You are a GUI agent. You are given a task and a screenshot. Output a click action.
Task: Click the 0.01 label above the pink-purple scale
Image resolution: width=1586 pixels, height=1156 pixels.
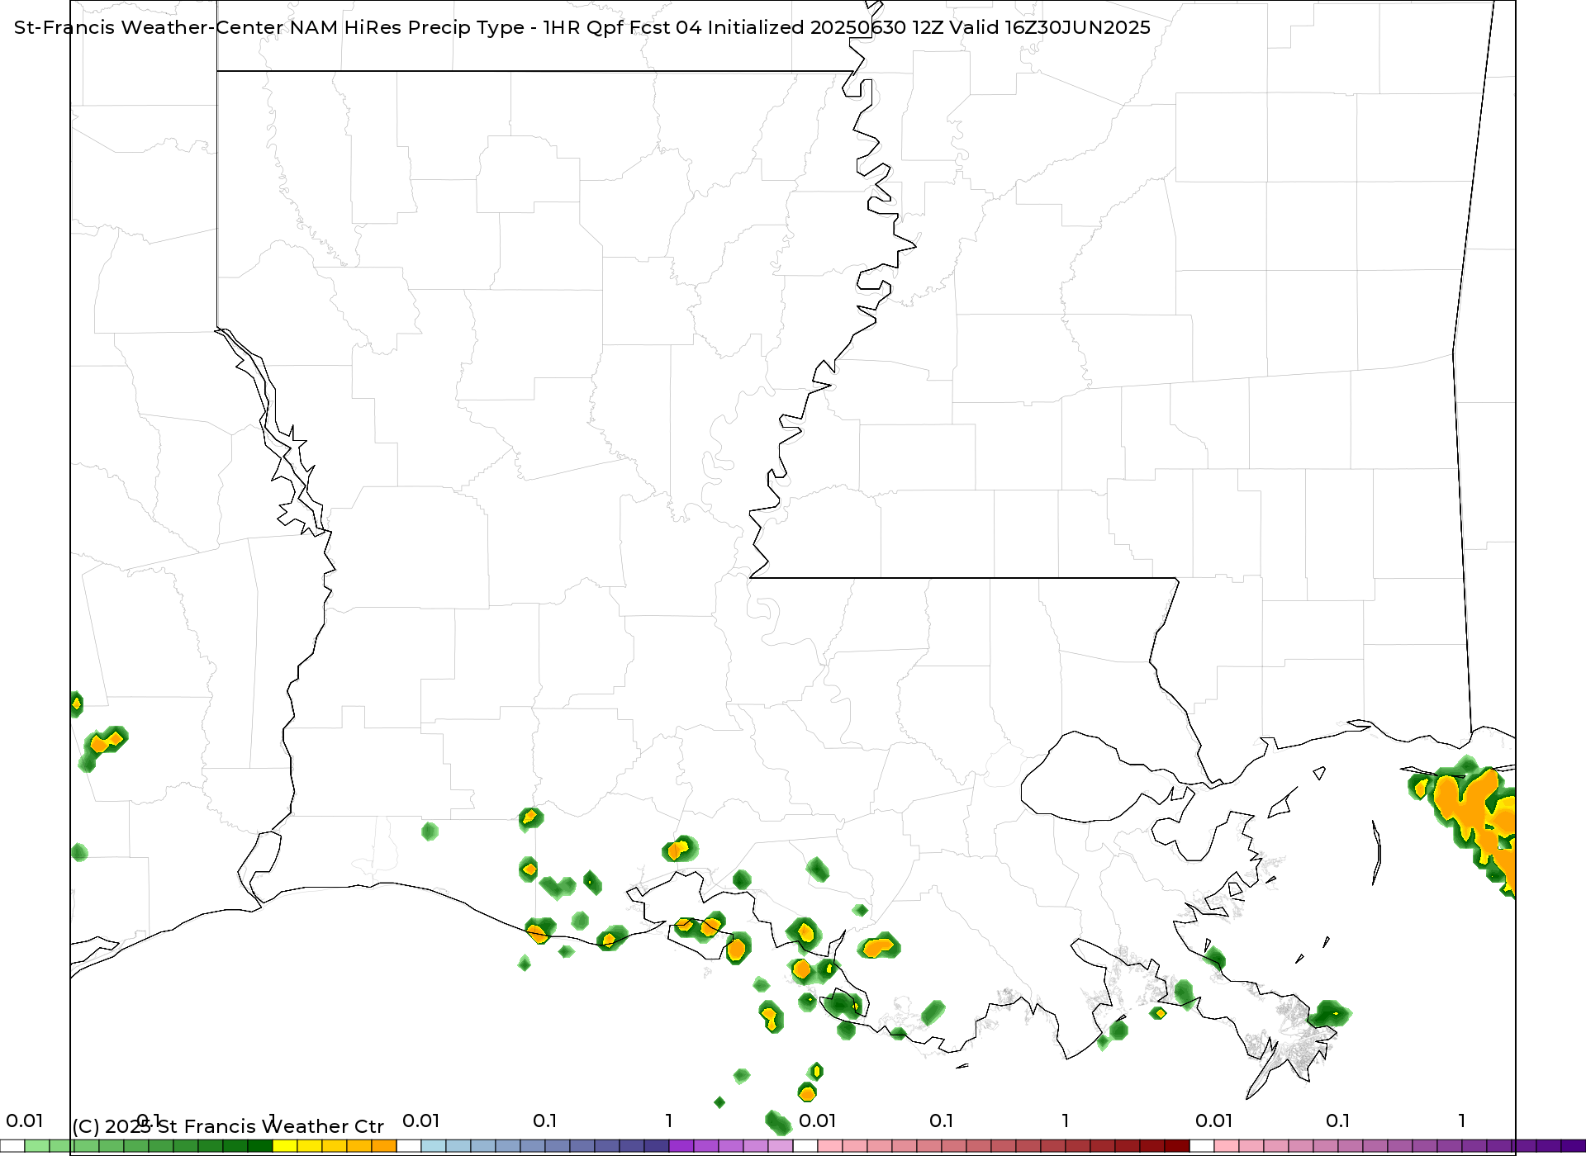point(1214,1120)
